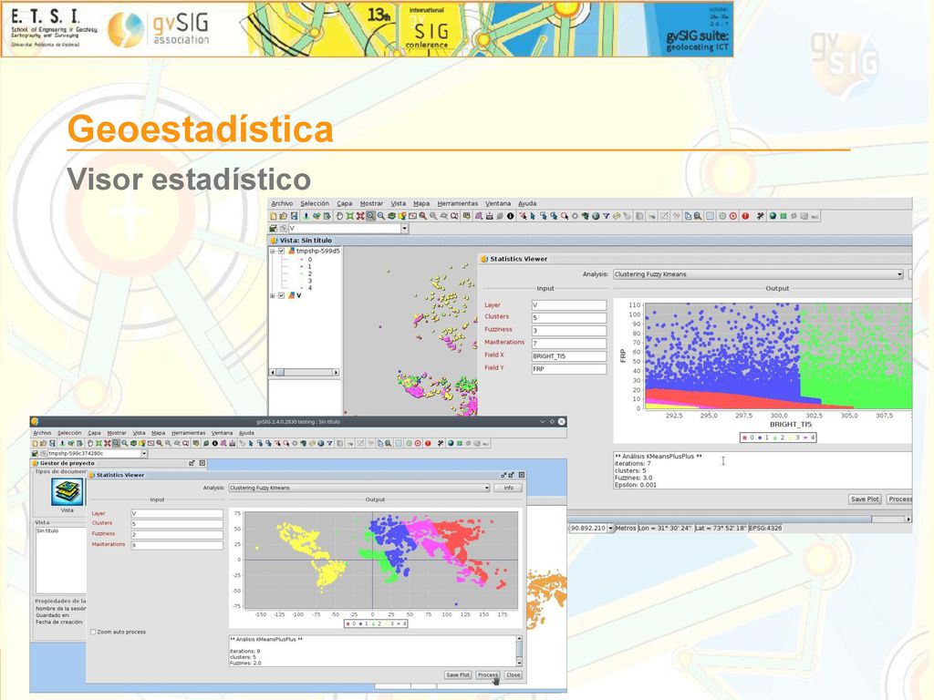Select highlighted Zoom in tool, lower gvSIG toolbar
Viewport: 934px width, 700px height.
click(x=116, y=444)
